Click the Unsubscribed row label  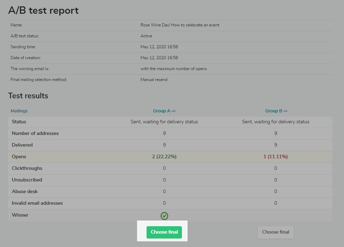point(27,180)
